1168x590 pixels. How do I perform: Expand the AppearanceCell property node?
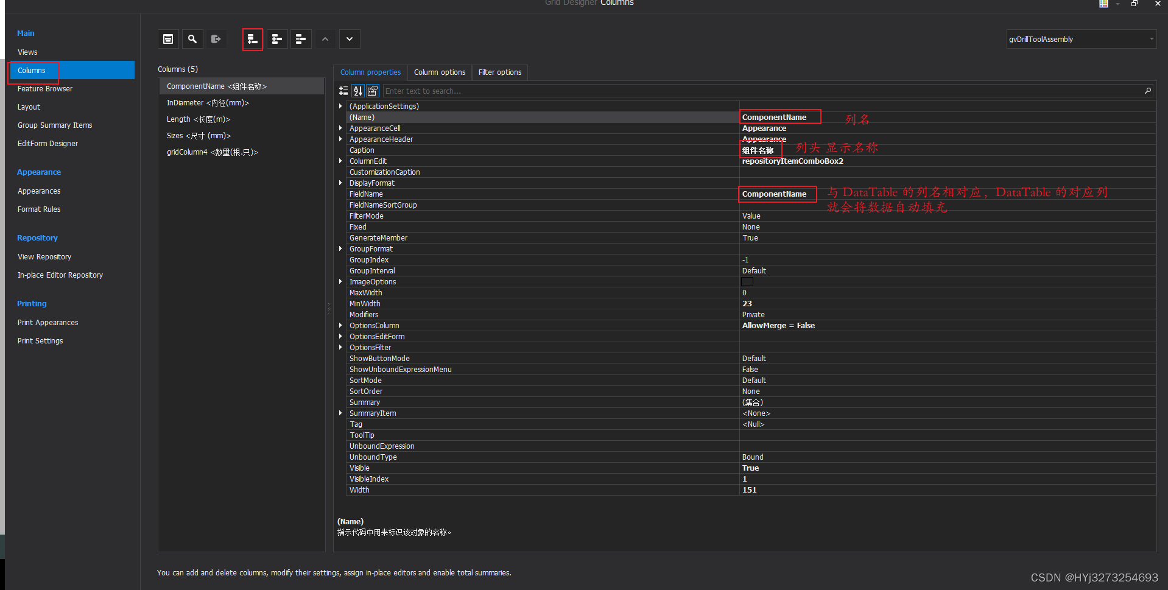[x=340, y=128]
